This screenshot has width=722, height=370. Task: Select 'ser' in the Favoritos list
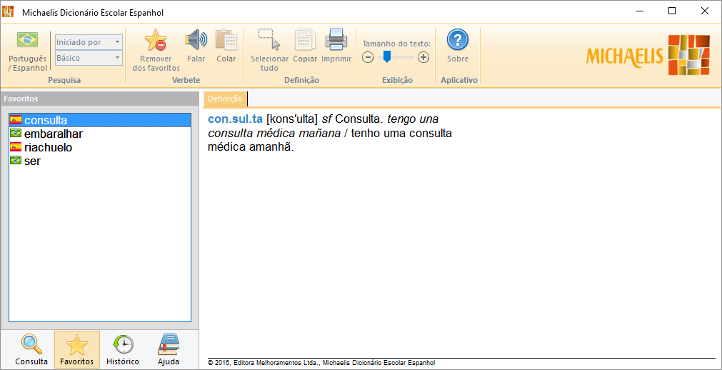click(100, 161)
